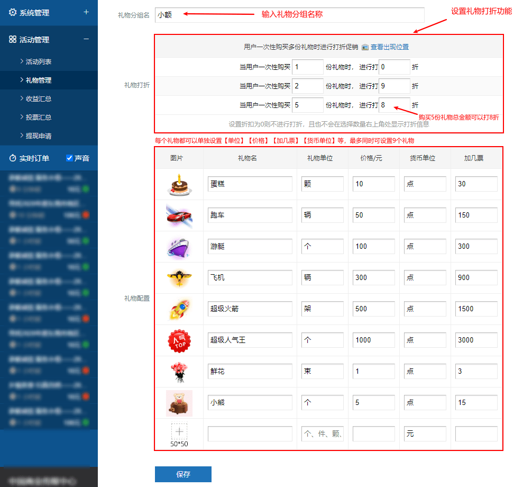Click the empty gift name field in last row
Image resolution: width=532 pixels, height=487 pixels.
click(250, 434)
